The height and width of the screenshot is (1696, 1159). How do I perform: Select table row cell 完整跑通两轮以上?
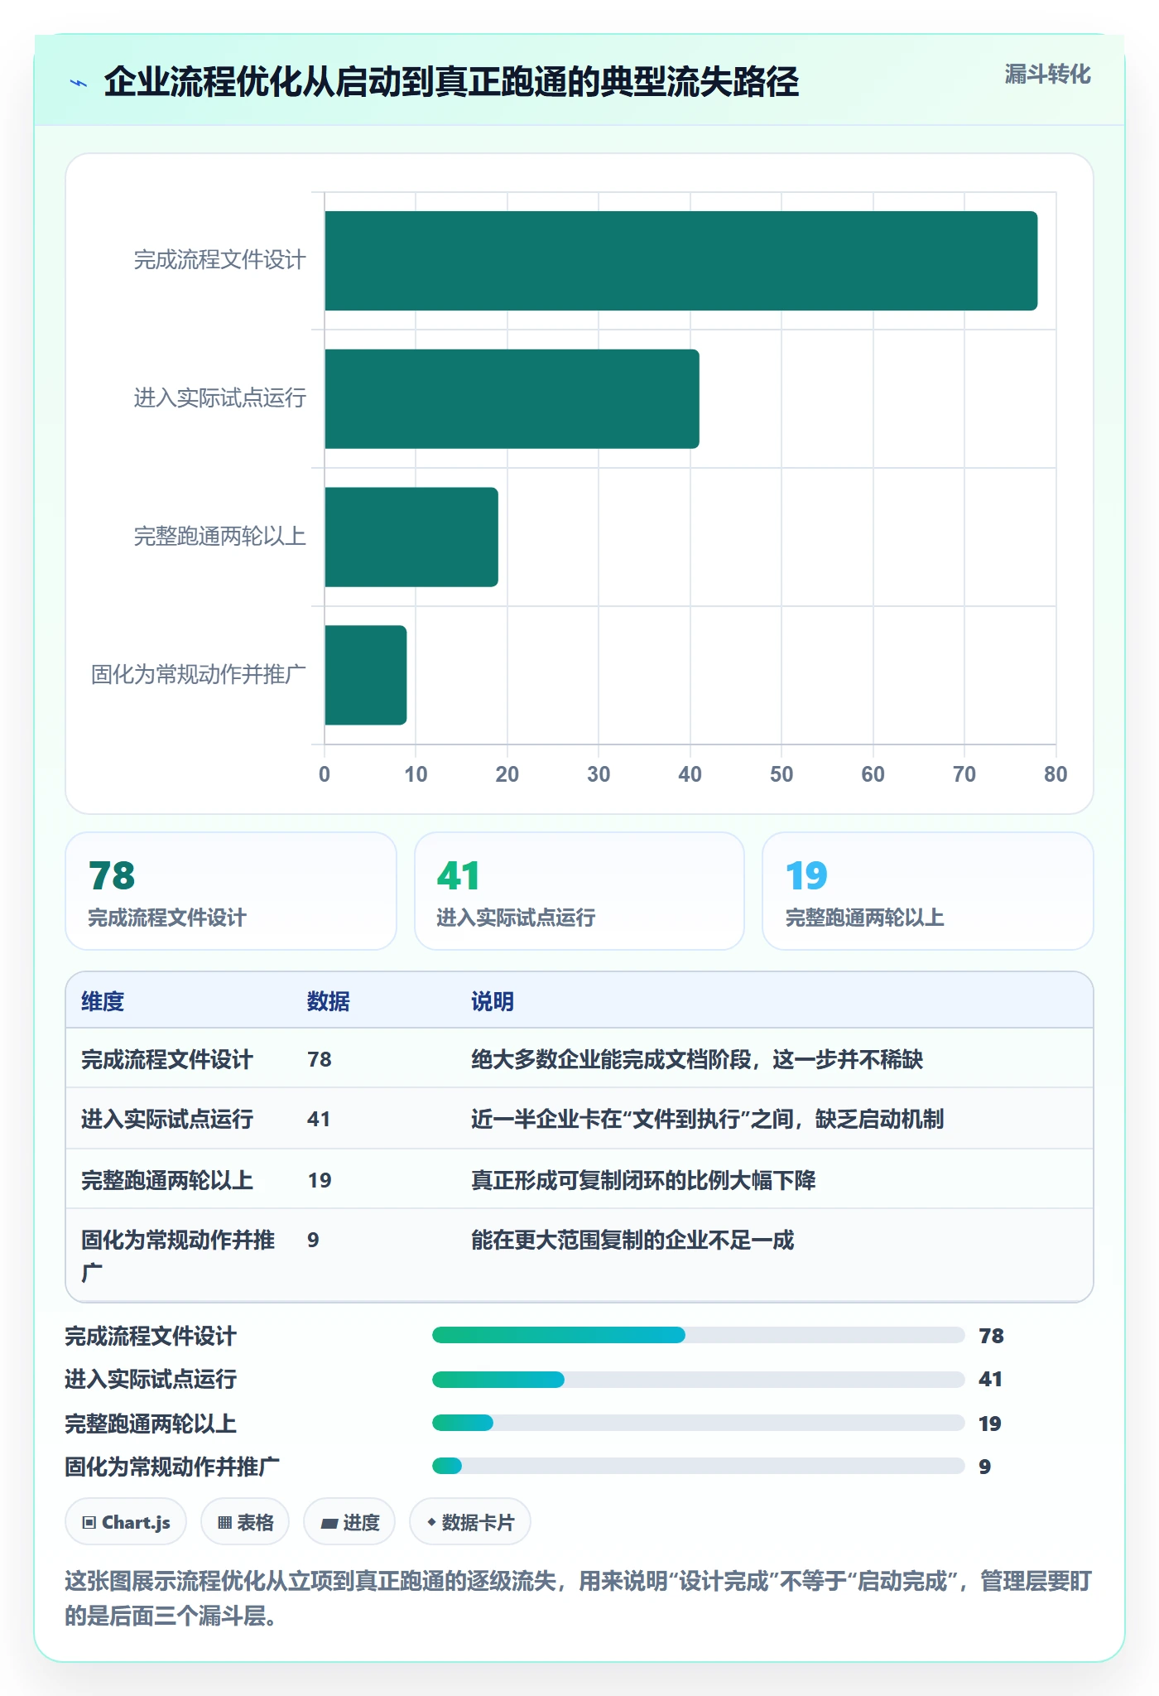click(x=166, y=1180)
